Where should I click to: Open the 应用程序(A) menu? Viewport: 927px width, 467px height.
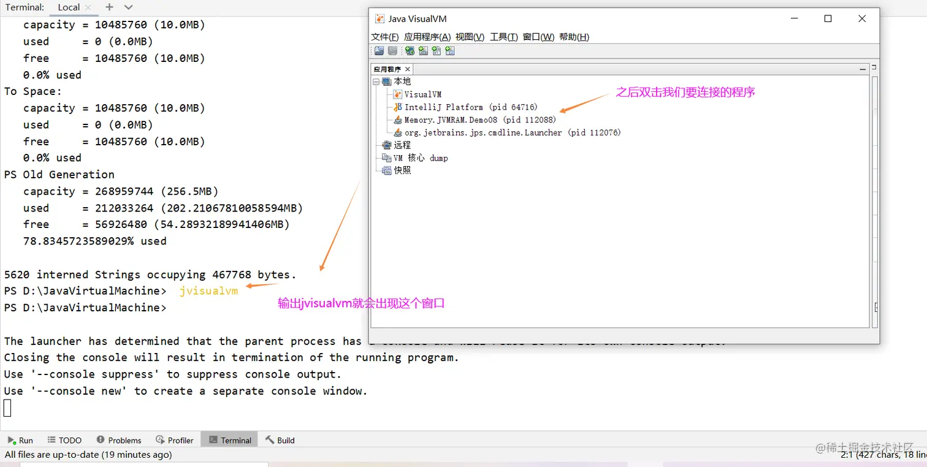click(427, 37)
